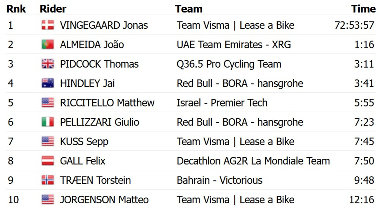Open Q36.5 Pro Cycling Team link

pyautogui.click(x=229, y=64)
